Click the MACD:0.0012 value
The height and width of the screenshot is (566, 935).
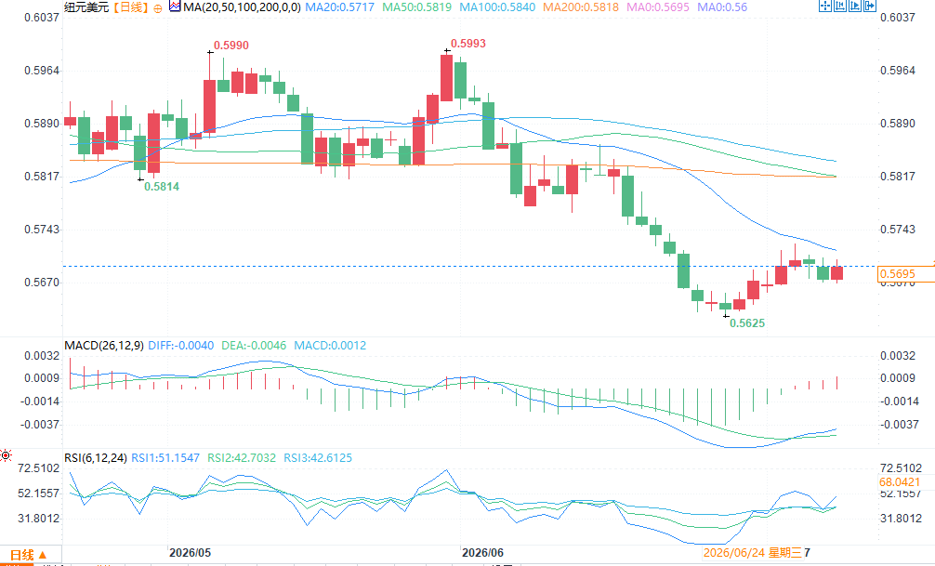pos(330,346)
